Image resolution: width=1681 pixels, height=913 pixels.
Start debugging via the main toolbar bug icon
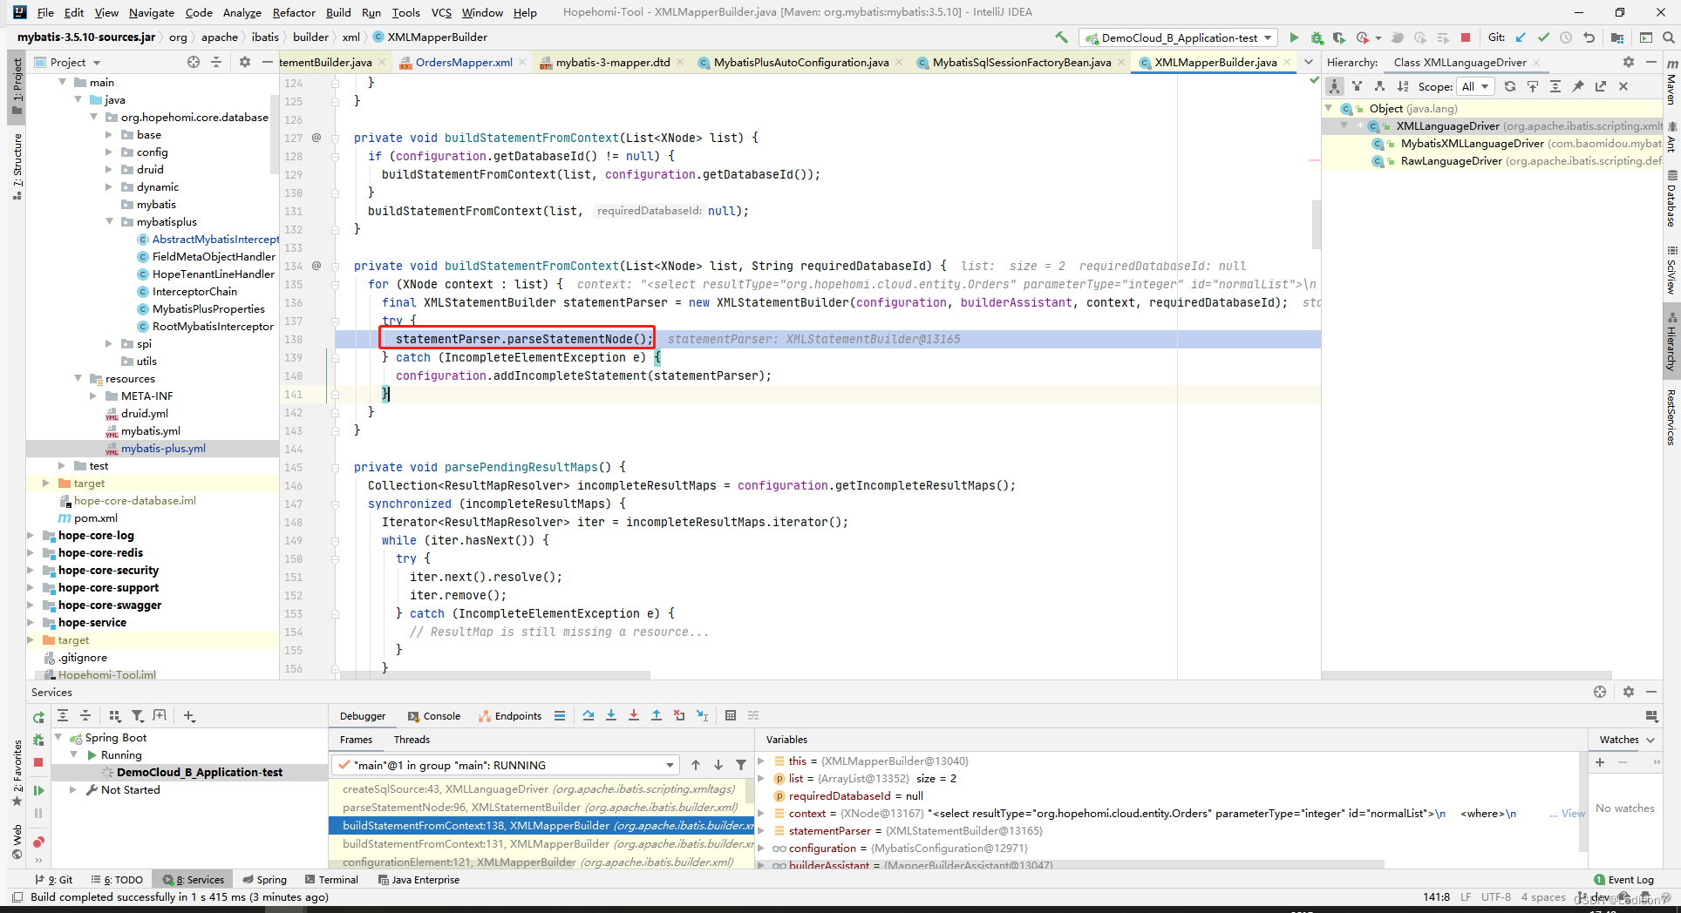click(x=1317, y=37)
